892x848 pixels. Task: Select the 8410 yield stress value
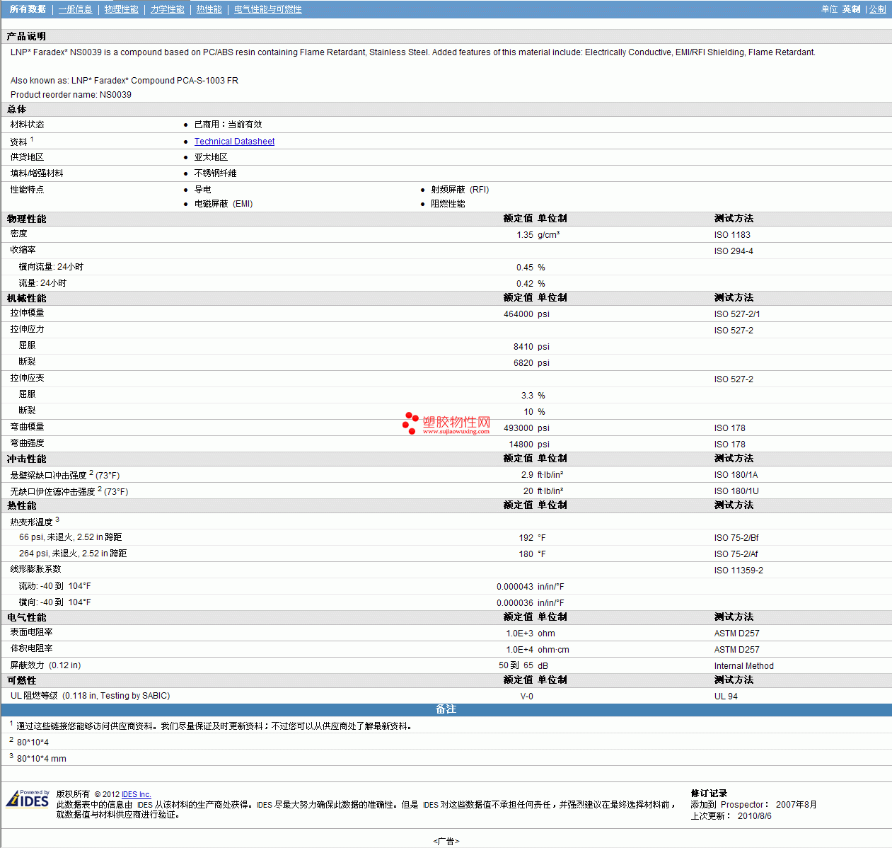click(523, 347)
